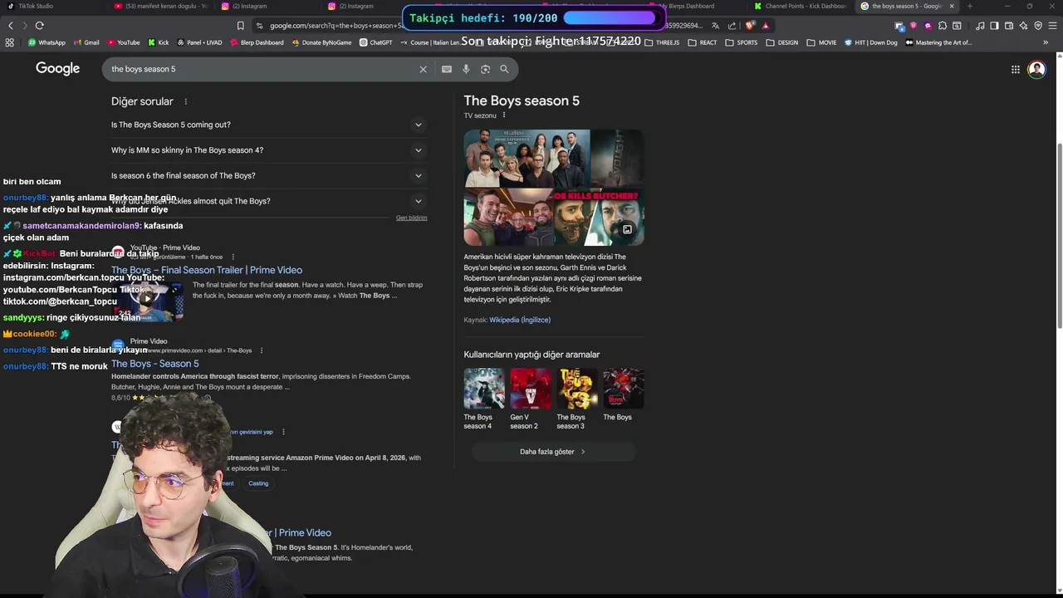Image resolution: width=1063 pixels, height=598 pixels.
Task: Open the Blerp Dashboard bookmark
Action: (257, 42)
